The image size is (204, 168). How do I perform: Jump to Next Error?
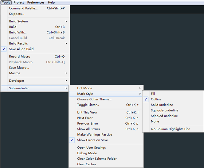click(106, 118)
